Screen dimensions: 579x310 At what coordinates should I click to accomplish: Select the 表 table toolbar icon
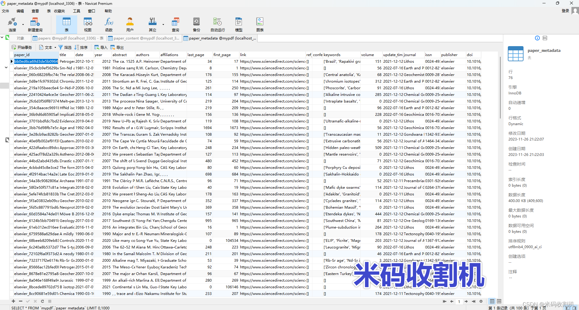coord(67,24)
